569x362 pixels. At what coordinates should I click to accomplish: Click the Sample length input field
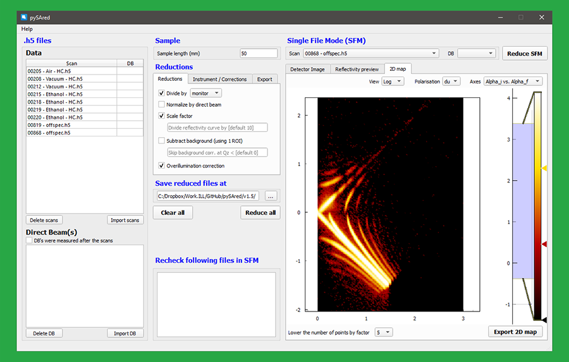(x=258, y=54)
